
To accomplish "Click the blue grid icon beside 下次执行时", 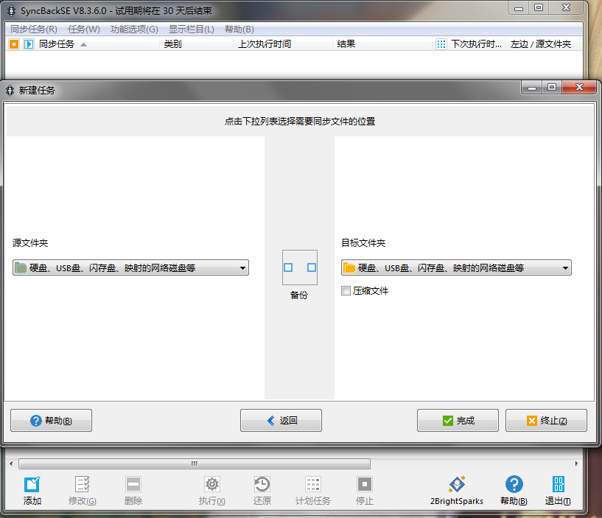I will pos(441,44).
